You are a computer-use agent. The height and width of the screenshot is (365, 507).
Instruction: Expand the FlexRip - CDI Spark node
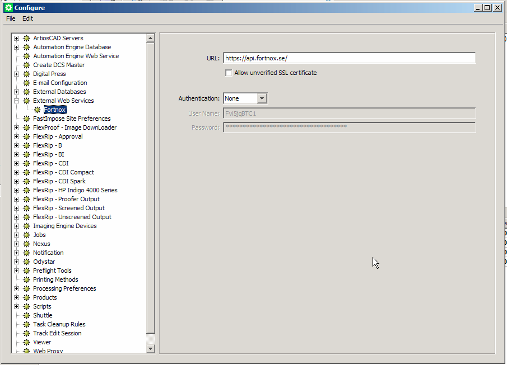coord(17,181)
